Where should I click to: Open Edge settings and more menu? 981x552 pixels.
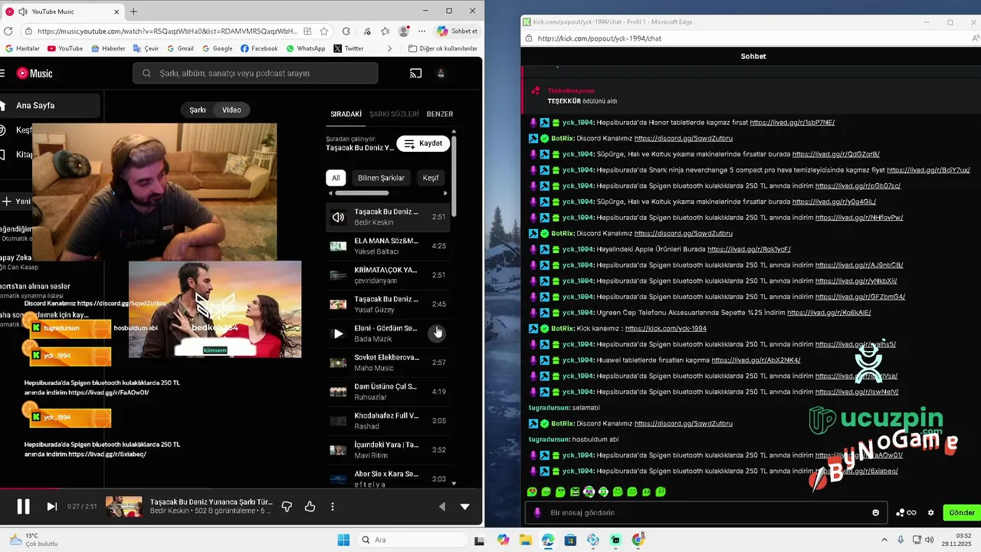[x=422, y=31]
